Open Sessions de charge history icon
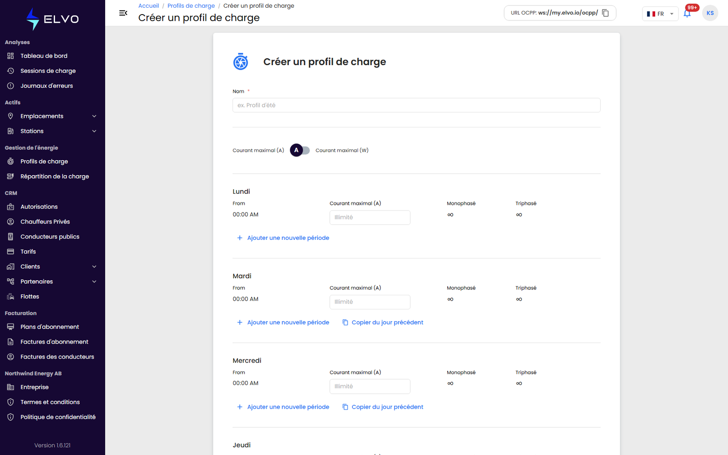 10,71
